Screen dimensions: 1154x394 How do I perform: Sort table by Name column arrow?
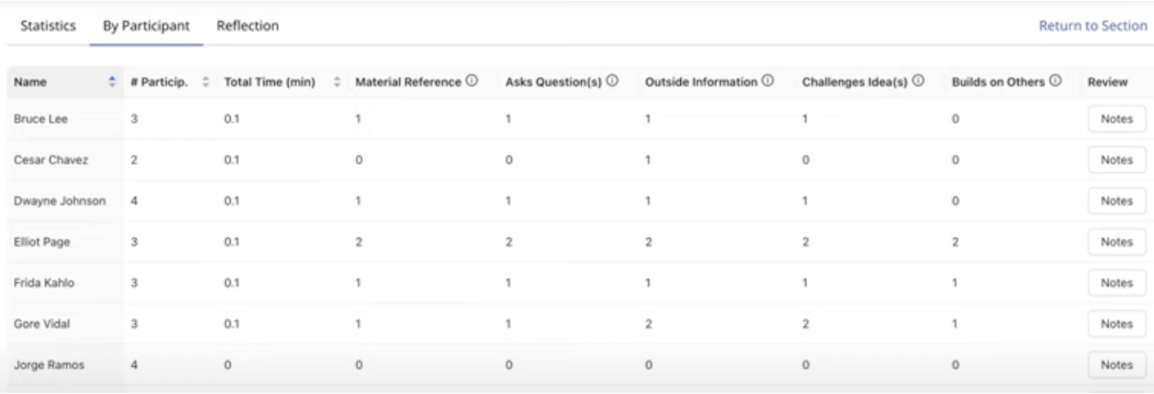[x=112, y=82]
